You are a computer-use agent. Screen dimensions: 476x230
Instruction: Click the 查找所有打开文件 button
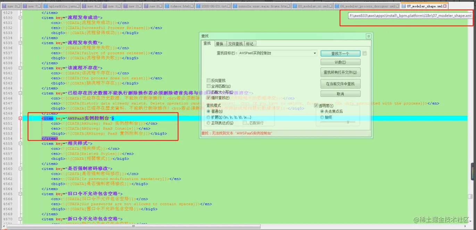click(x=340, y=72)
